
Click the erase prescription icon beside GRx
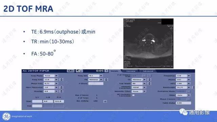pyautogui.click(x=79, y=71)
